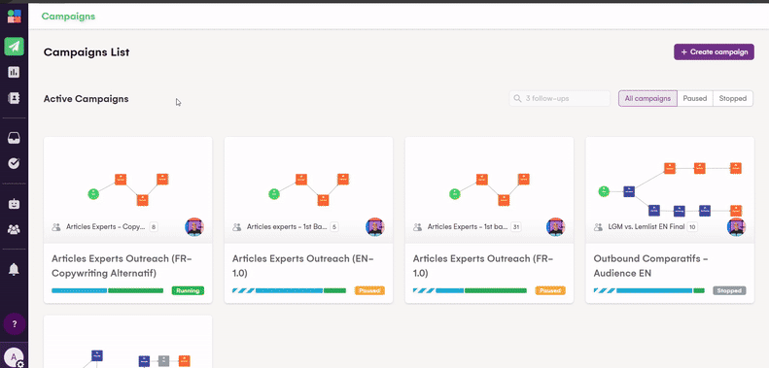Open the contacts book sidebar icon
Screen dimensions: 769x368
pyautogui.click(x=14, y=98)
